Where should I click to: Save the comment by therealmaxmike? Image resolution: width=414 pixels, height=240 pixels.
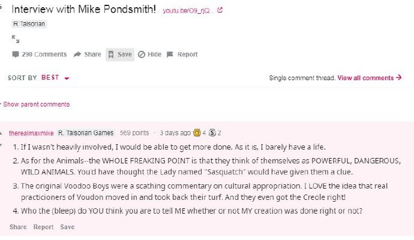67,227
